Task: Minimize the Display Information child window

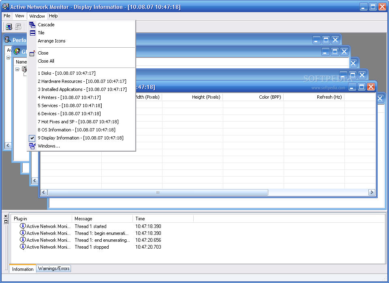Action: click(352, 87)
